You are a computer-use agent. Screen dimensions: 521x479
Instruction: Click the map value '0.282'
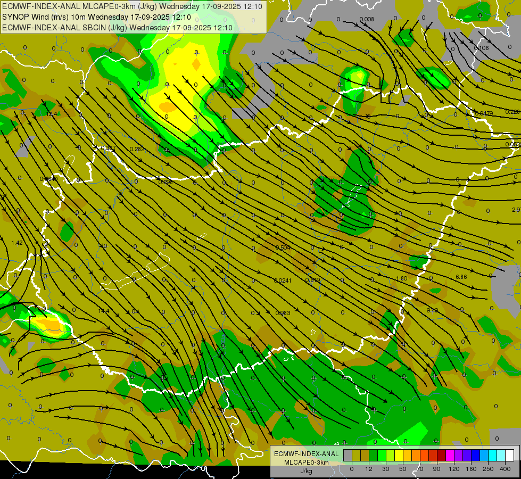(x=137, y=149)
